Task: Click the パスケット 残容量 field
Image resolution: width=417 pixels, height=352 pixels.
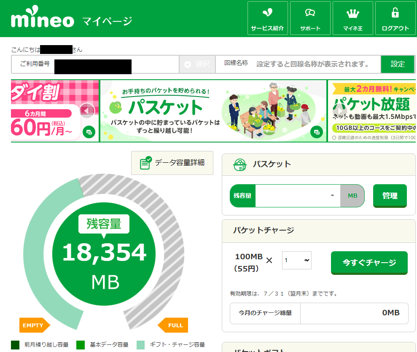Action: (297, 196)
